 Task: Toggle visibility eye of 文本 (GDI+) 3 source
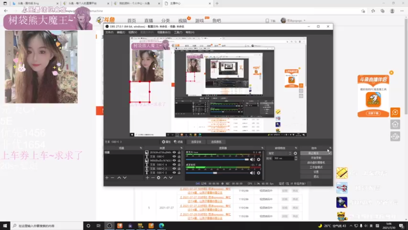point(174,169)
